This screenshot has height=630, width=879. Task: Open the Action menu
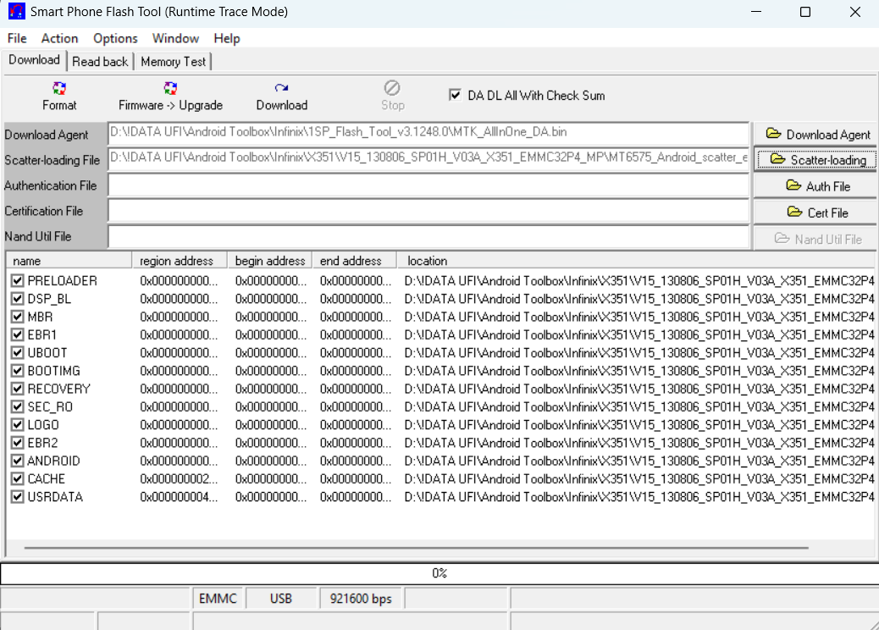coord(59,38)
